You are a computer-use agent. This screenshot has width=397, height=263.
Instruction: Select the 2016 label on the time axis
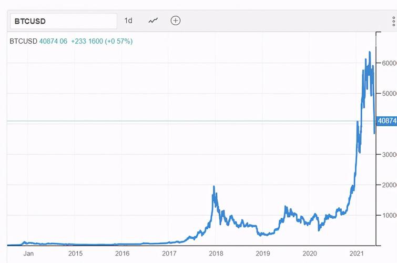pos(122,254)
